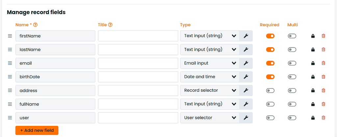Open wrench settings for user field
The width and height of the screenshot is (337, 137).
[x=246, y=118]
